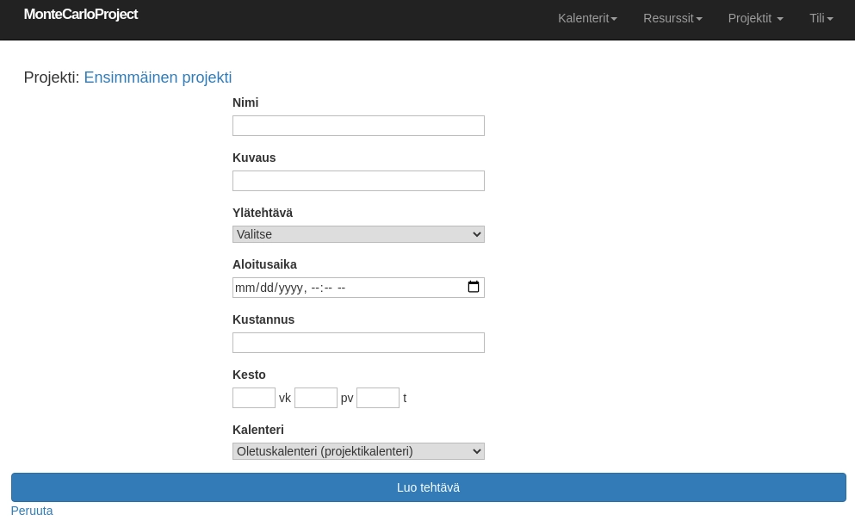
Task: Click the Aloitusaika date-time field
Action: [x=344, y=288]
